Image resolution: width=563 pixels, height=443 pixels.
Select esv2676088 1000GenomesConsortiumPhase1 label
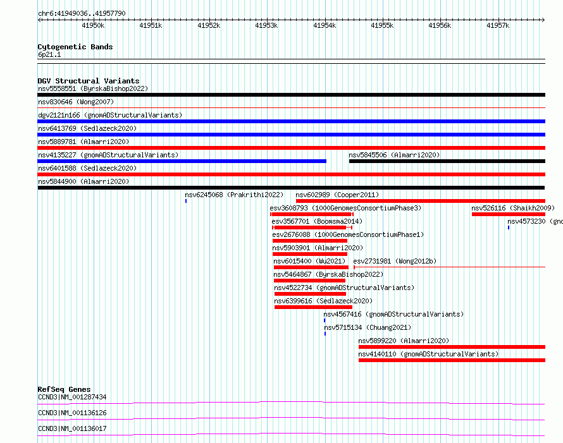pos(348,234)
